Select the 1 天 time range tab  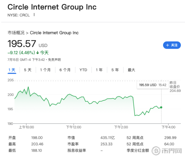point(12,70)
